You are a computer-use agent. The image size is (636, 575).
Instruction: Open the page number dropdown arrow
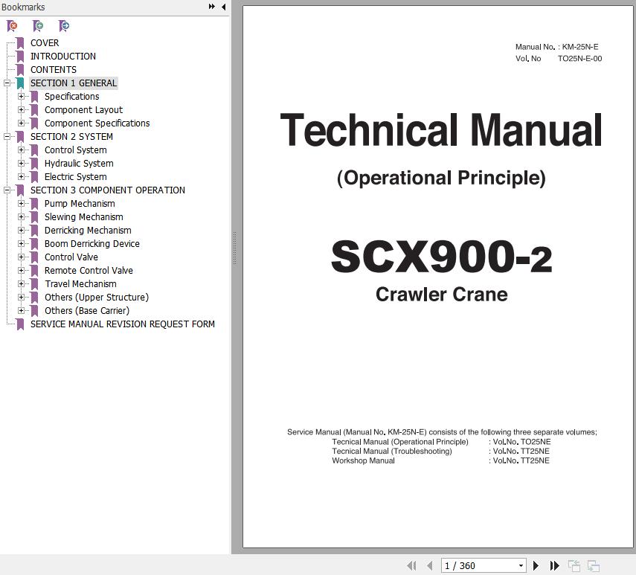tap(521, 565)
